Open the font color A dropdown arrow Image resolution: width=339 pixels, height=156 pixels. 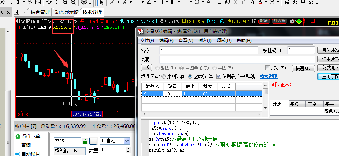tap(266, 3)
